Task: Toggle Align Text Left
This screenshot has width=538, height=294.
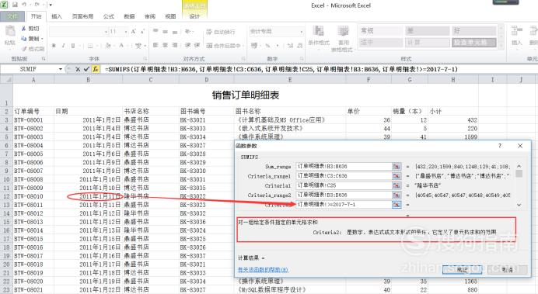Action: pyautogui.click(x=155, y=45)
